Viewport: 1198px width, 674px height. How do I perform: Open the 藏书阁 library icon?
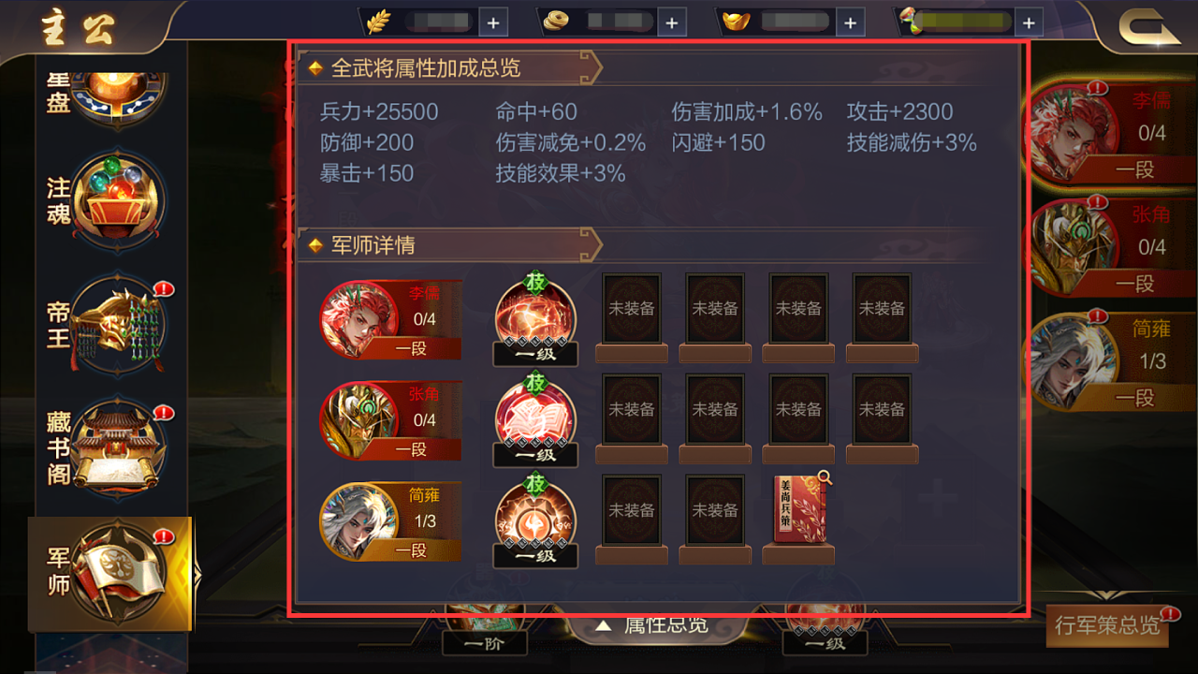(119, 447)
